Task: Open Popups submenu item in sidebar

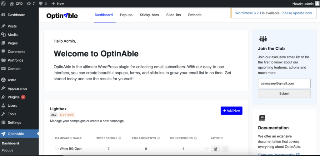Action: pyautogui.click(x=7, y=150)
